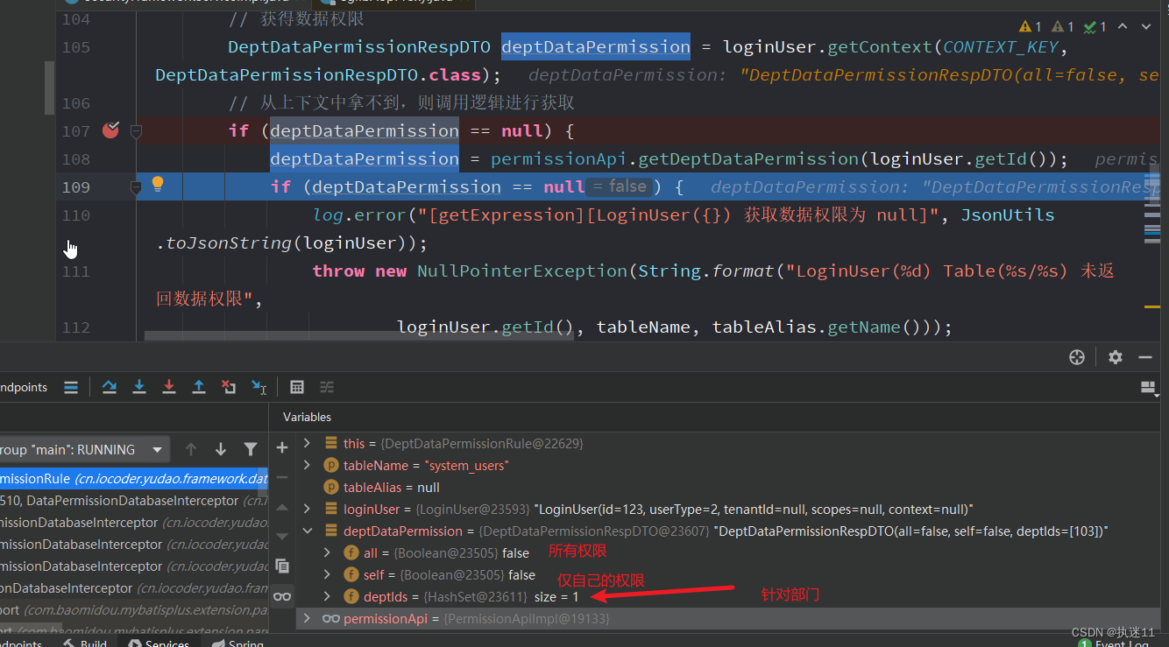Click the move watch up triangle

(282, 507)
